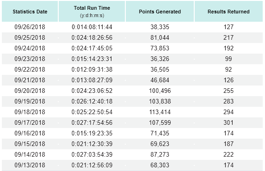Click the Statistics Date column header
This screenshot has height=171, width=265.
pyautogui.click(x=30, y=12)
